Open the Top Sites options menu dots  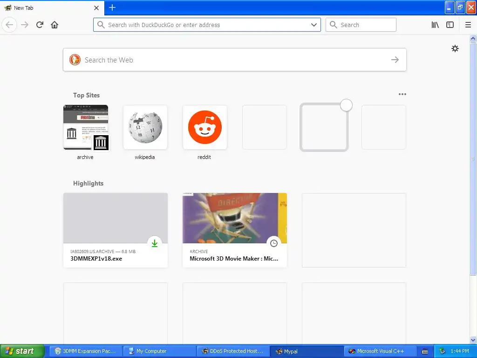pyautogui.click(x=402, y=94)
